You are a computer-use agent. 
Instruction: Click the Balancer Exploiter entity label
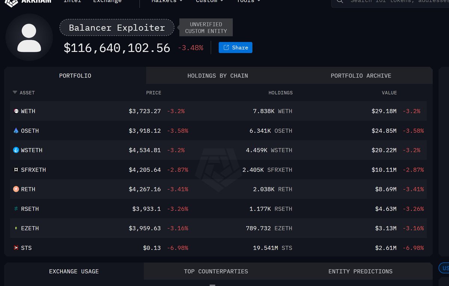117,28
